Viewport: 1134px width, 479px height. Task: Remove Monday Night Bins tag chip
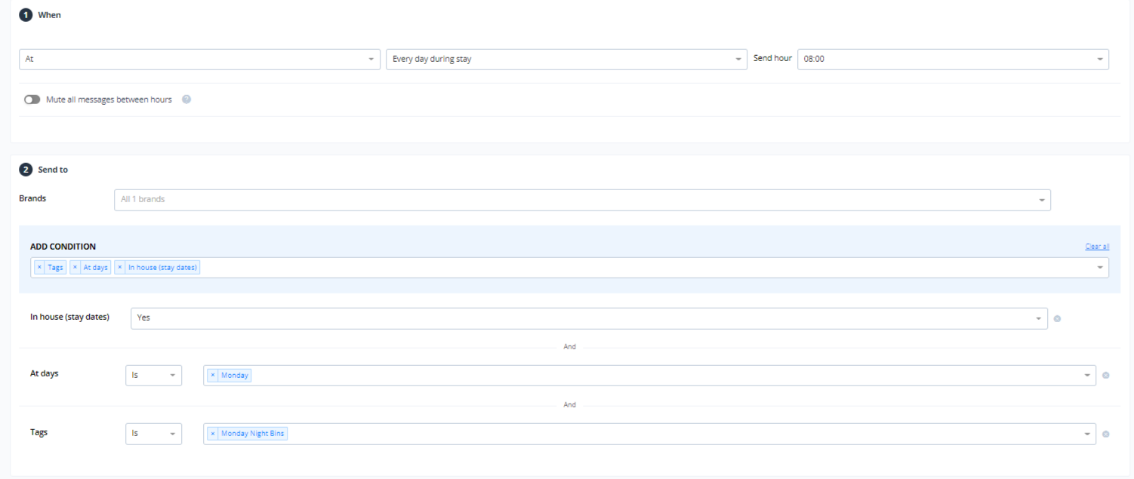[x=213, y=434]
